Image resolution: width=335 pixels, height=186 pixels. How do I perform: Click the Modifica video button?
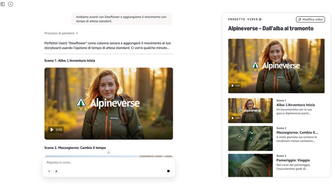(310, 19)
